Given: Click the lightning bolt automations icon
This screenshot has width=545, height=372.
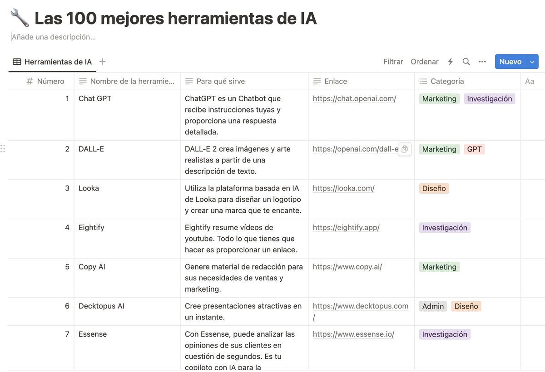Looking at the screenshot, I should click(450, 61).
